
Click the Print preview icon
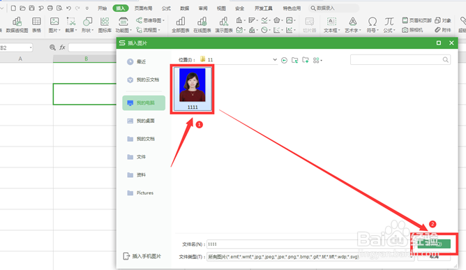tap(59, 8)
